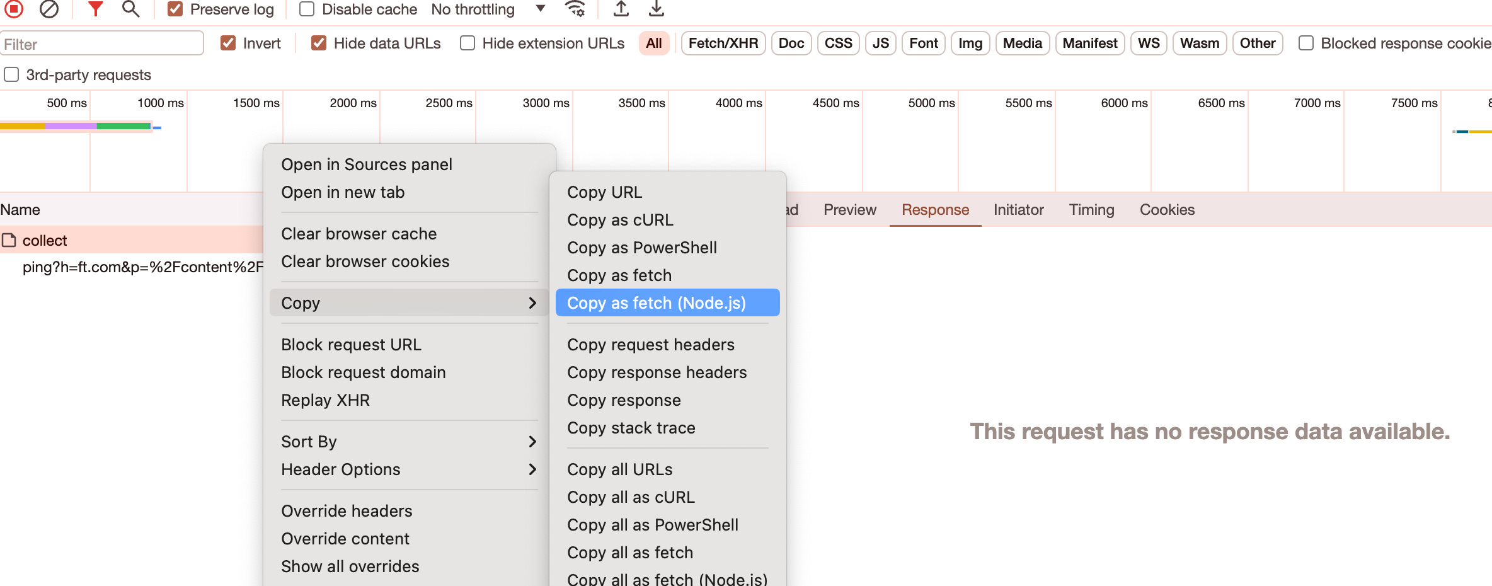Image resolution: width=1492 pixels, height=586 pixels.
Task: Open the Initiator tab
Action: point(1018,210)
